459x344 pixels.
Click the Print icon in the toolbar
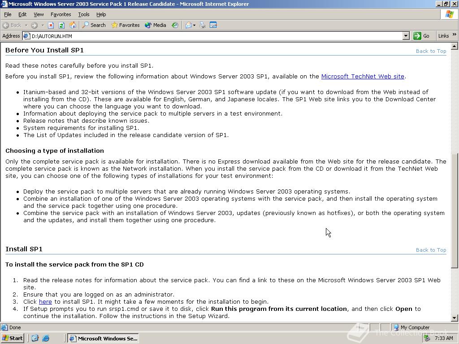[x=202, y=25]
